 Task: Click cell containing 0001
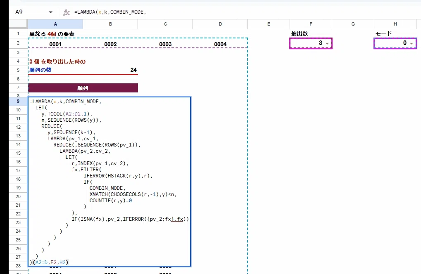tap(55, 44)
